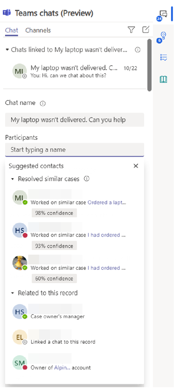Collapse Chats linked to My laptop section
Screen dimensions: 176x389
pos(7,50)
